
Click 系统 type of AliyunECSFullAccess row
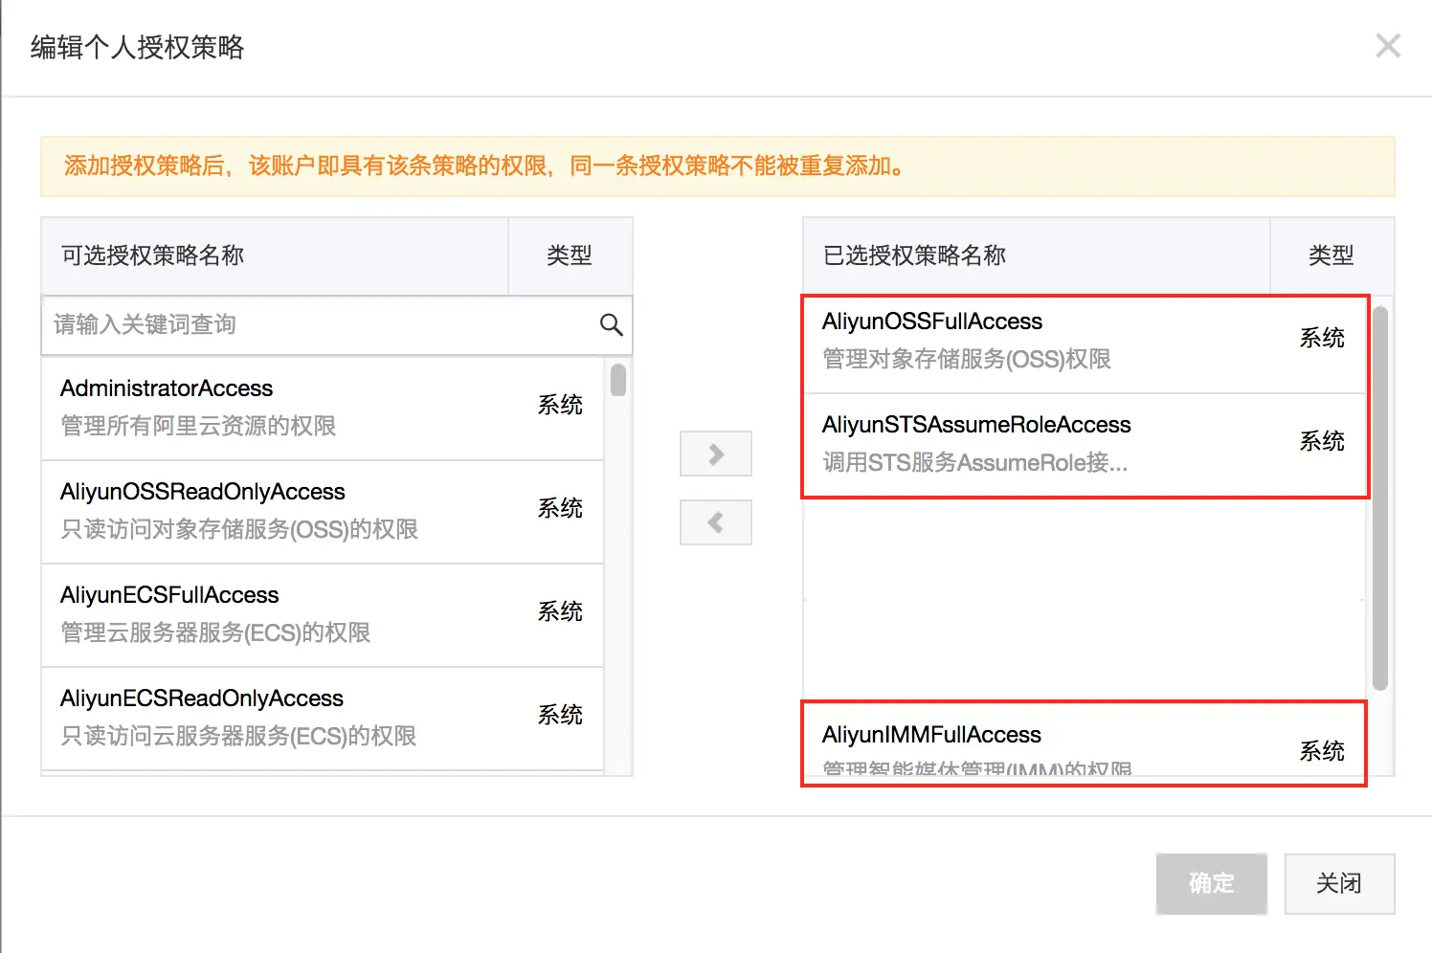pos(560,611)
